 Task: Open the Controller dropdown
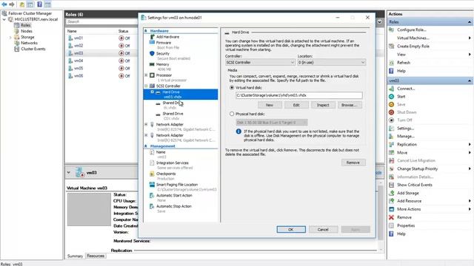point(260,62)
